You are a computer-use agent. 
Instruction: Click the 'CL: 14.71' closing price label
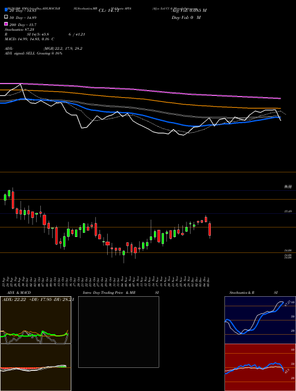pyautogui.click(x=109, y=11)
